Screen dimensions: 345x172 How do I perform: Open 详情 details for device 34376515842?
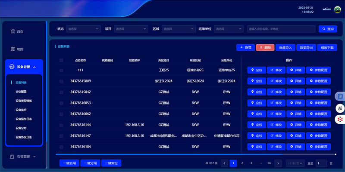[x=295, y=92]
